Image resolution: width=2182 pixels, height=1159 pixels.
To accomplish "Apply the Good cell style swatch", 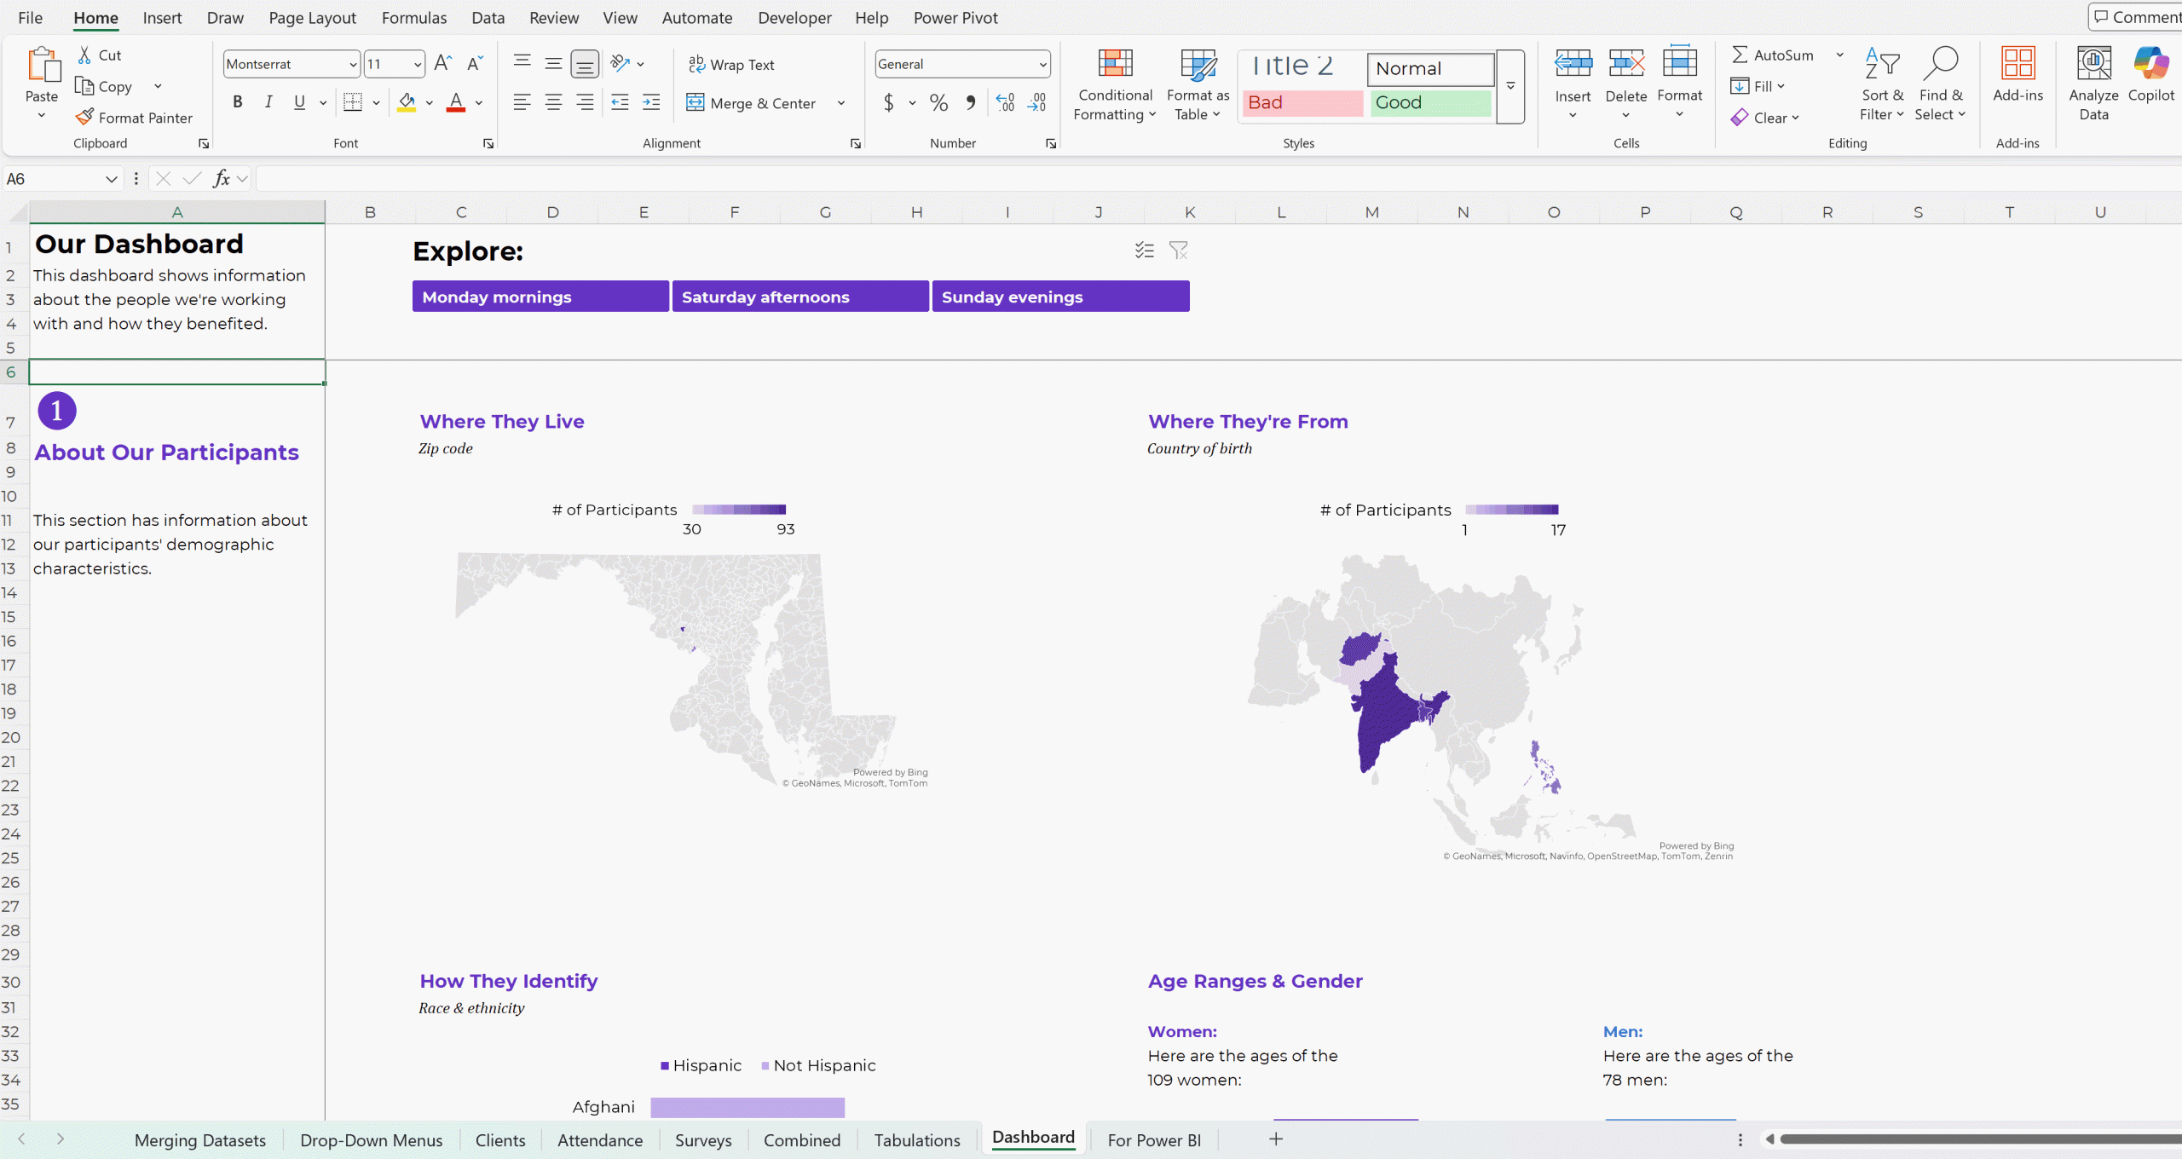I will point(1430,103).
